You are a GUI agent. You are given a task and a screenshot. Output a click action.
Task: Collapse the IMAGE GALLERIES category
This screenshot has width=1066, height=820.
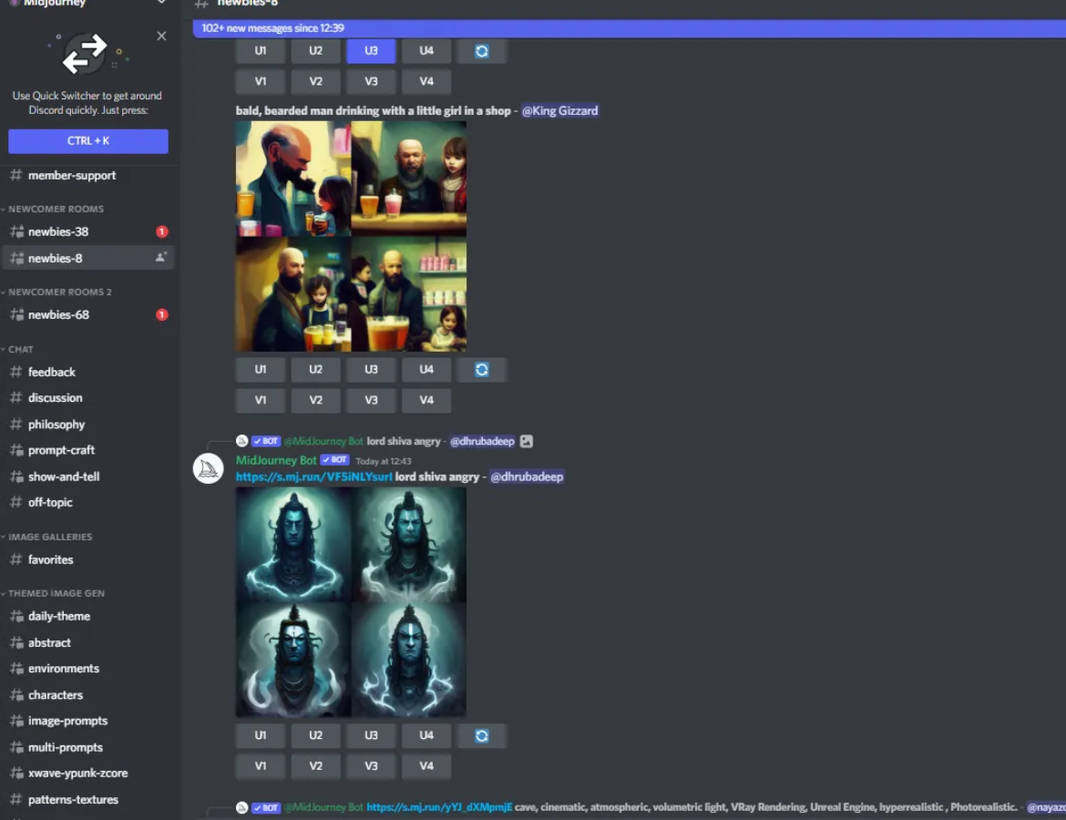pos(49,538)
